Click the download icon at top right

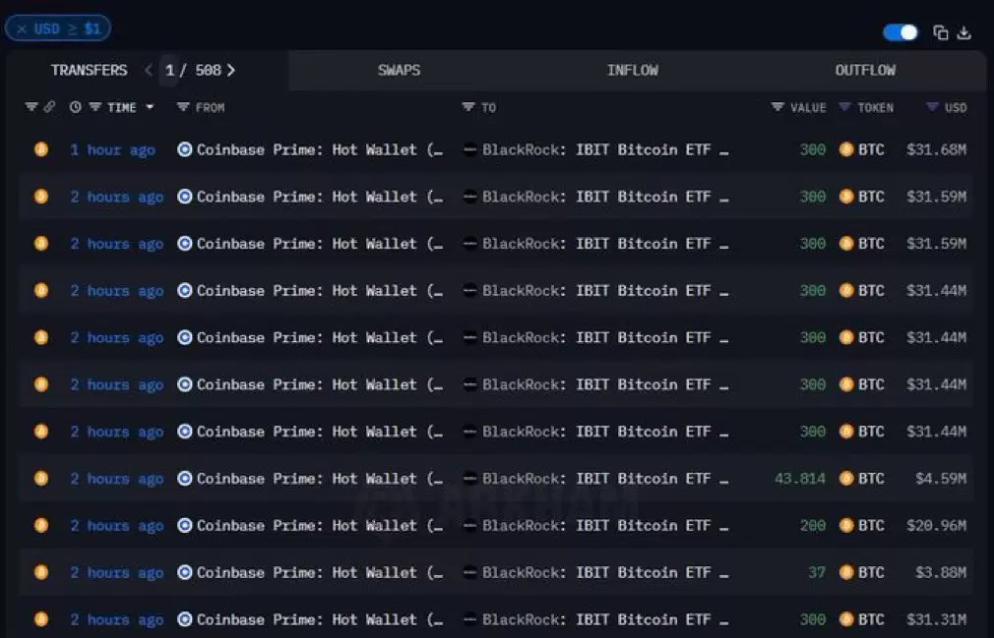pos(964,32)
